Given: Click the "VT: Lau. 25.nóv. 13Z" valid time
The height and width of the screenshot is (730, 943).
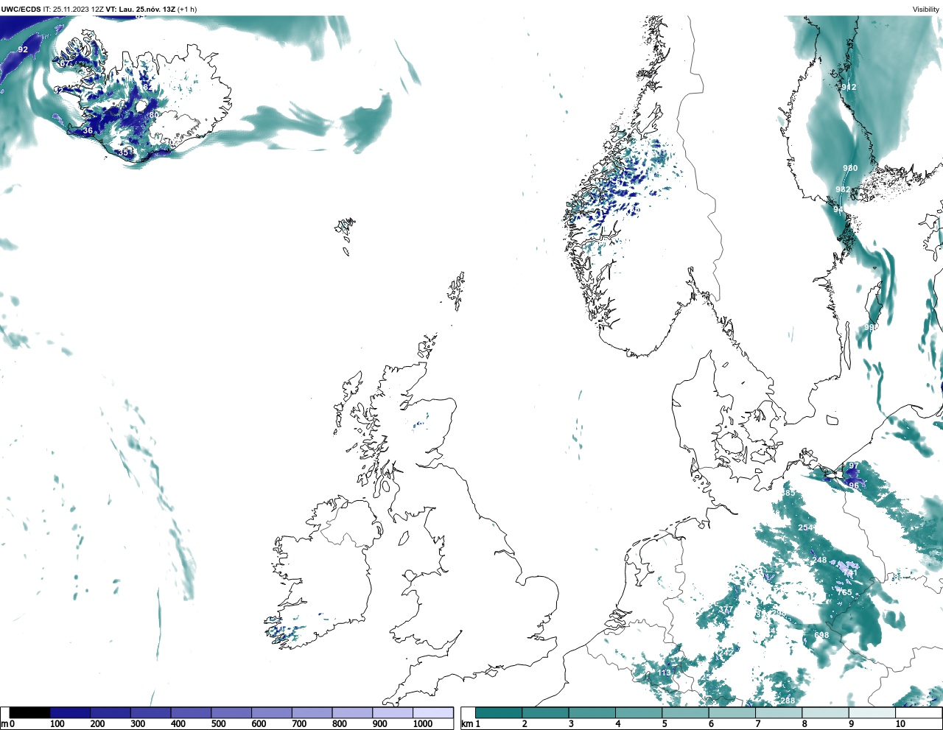Looking at the screenshot, I should (141, 9).
